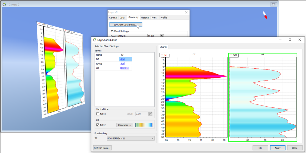306x153 pixels.
Task: Click the fill colorscale gradient swatch
Action: [x=144, y=125]
